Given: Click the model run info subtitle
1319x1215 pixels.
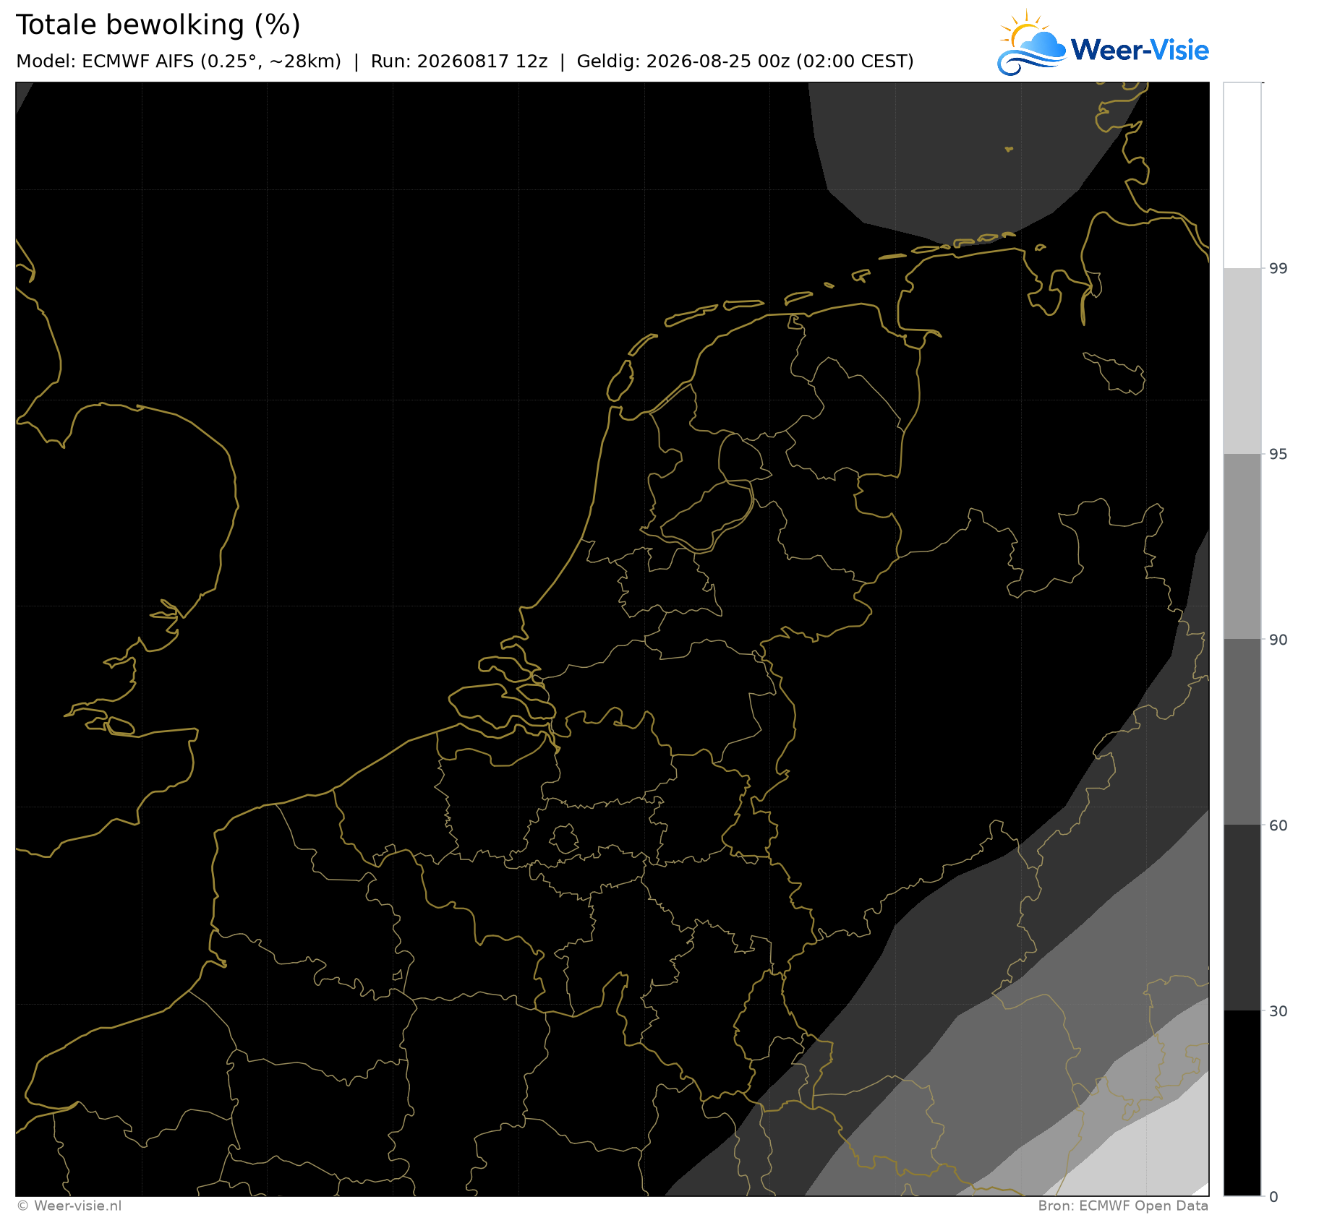Looking at the screenshot, I should click(465, 61).
